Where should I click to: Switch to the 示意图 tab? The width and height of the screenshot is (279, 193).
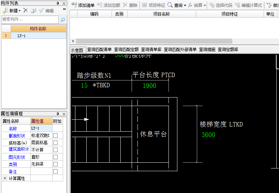77,50
